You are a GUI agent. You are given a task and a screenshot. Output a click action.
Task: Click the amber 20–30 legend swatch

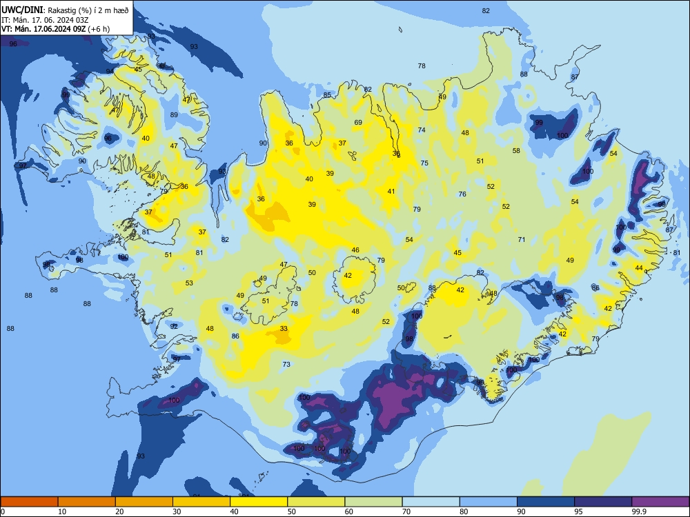[144, 502]
